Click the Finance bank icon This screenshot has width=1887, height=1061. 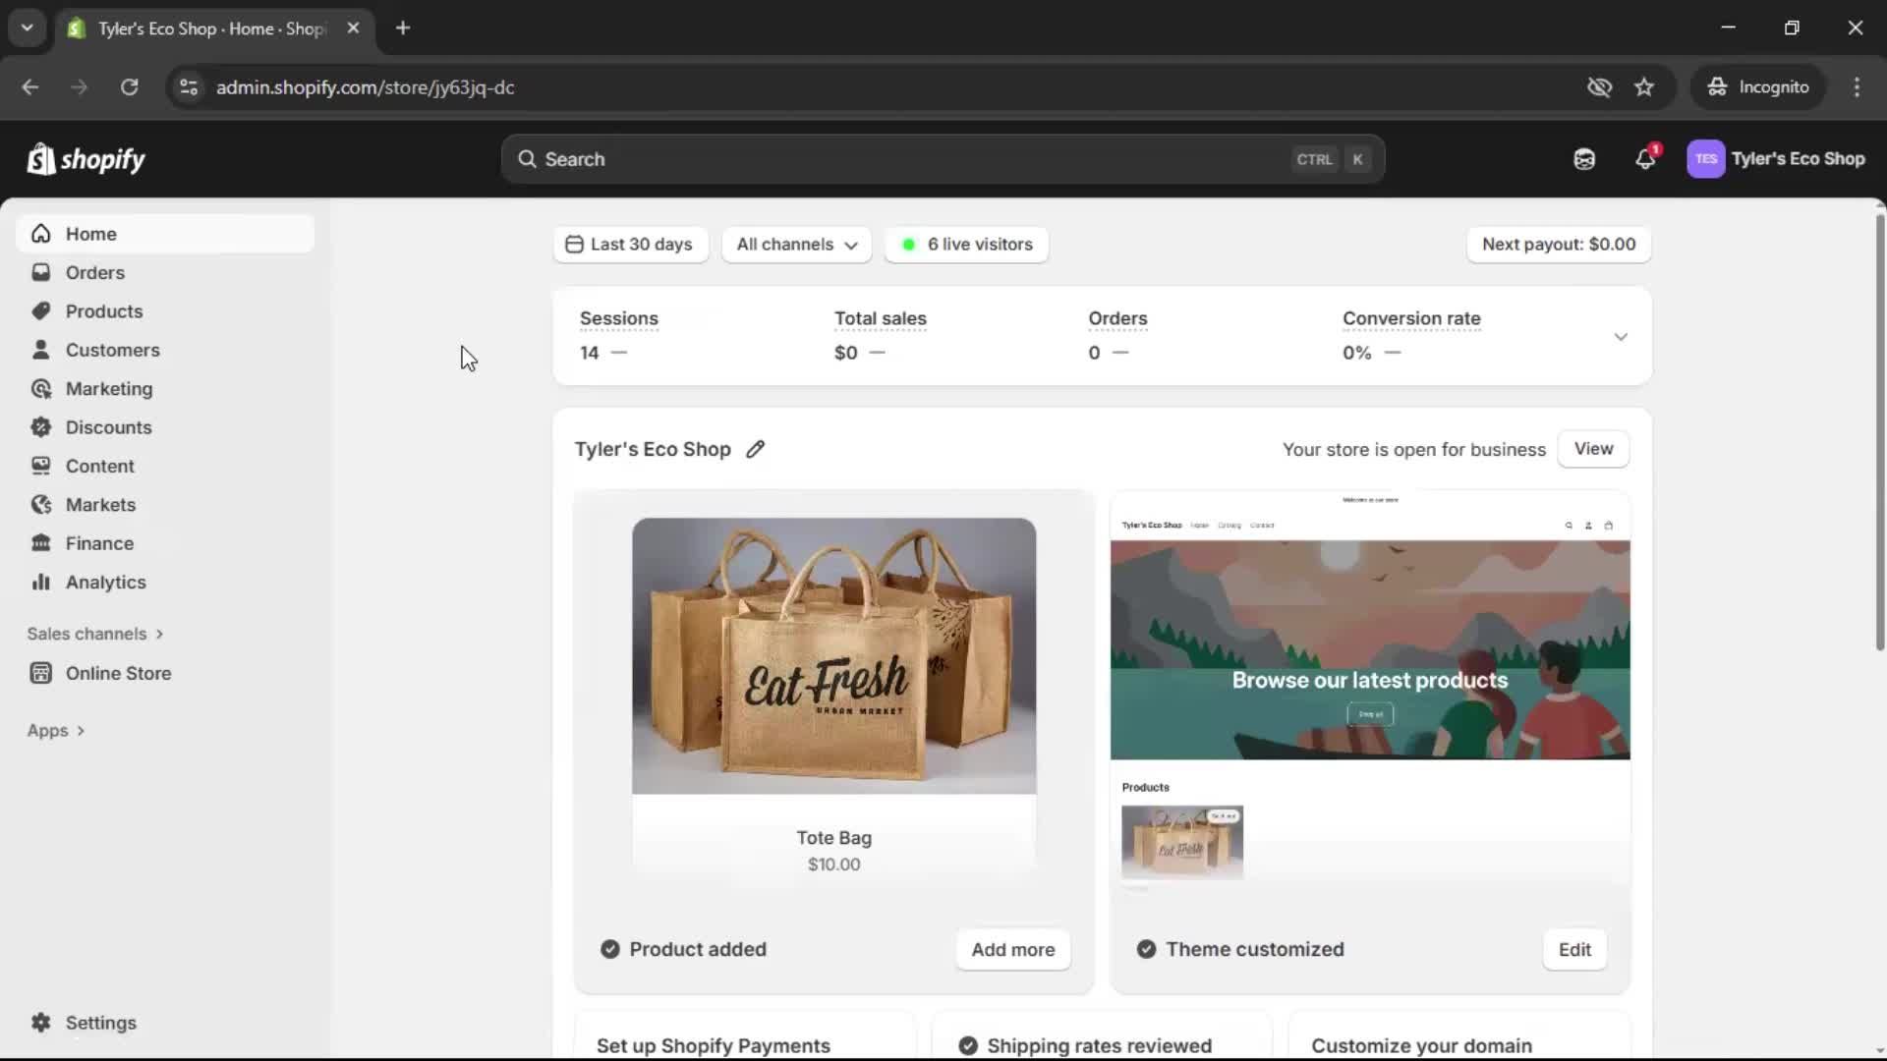(x=41, y=543)
